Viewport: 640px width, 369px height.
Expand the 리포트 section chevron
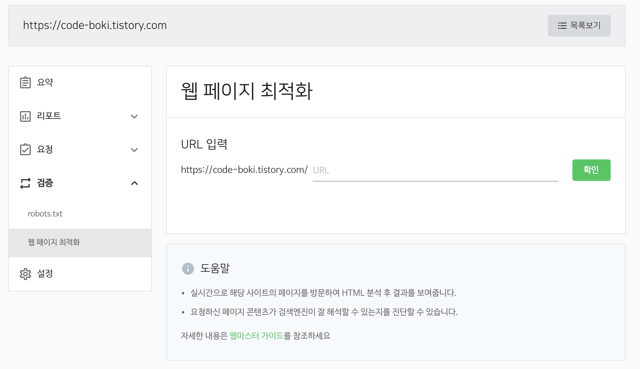coord(134,116)
